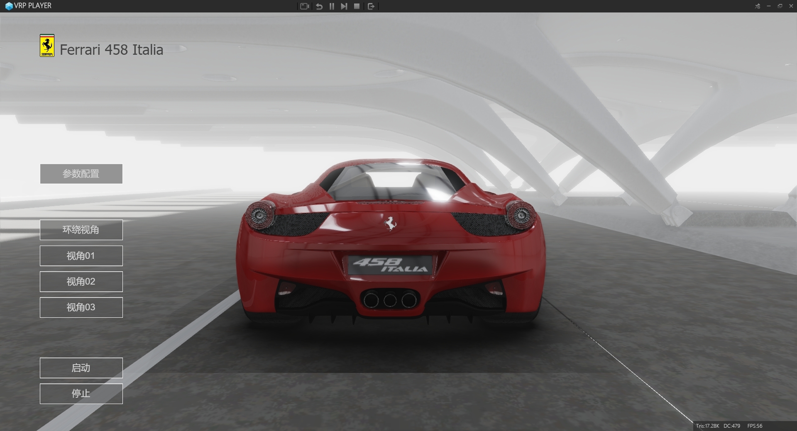797x431 pixels.
Task: Click the FPS:56 status entry
Action: [x=755, y=426]
